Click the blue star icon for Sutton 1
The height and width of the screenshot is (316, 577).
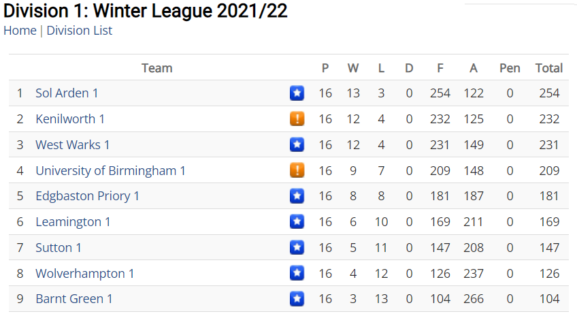[297, 247]
